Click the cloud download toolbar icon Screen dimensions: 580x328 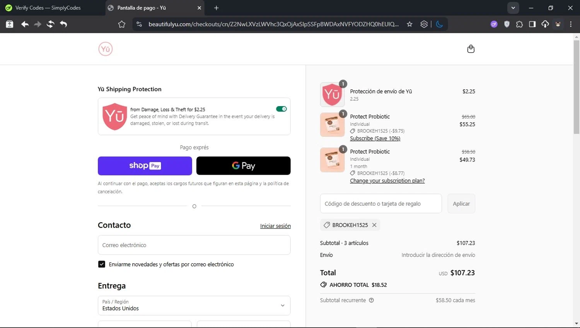545,24
